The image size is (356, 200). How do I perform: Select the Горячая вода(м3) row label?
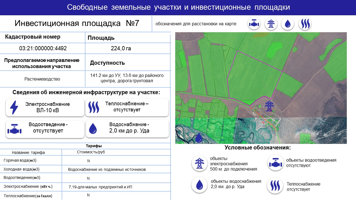[20, 161]
